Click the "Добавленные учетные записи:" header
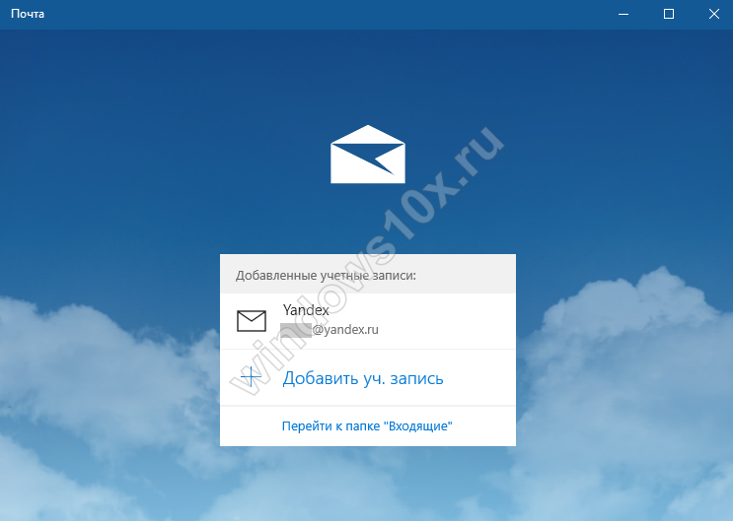733x521 pixels. click(x=326, y=276)
